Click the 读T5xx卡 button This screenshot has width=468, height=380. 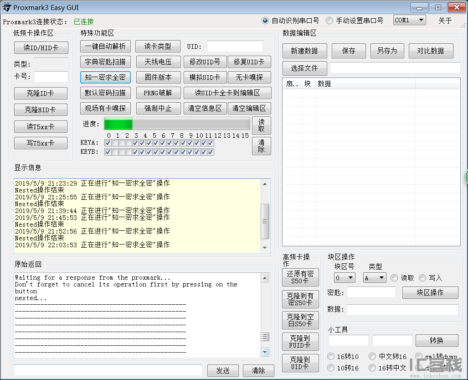coord(41,127)
